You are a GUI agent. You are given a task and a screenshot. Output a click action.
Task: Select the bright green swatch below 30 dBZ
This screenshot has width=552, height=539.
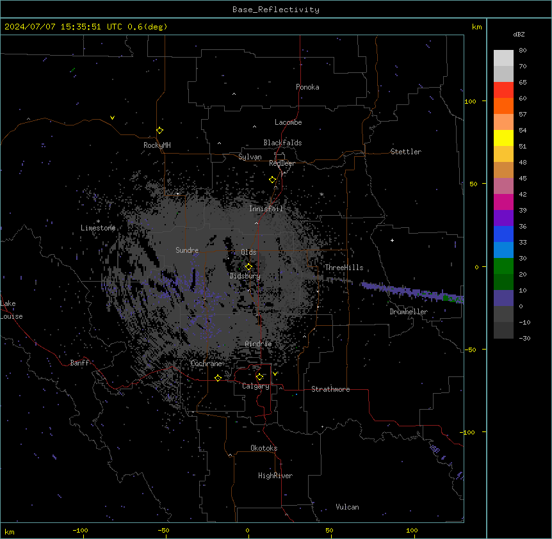[503, 266]
